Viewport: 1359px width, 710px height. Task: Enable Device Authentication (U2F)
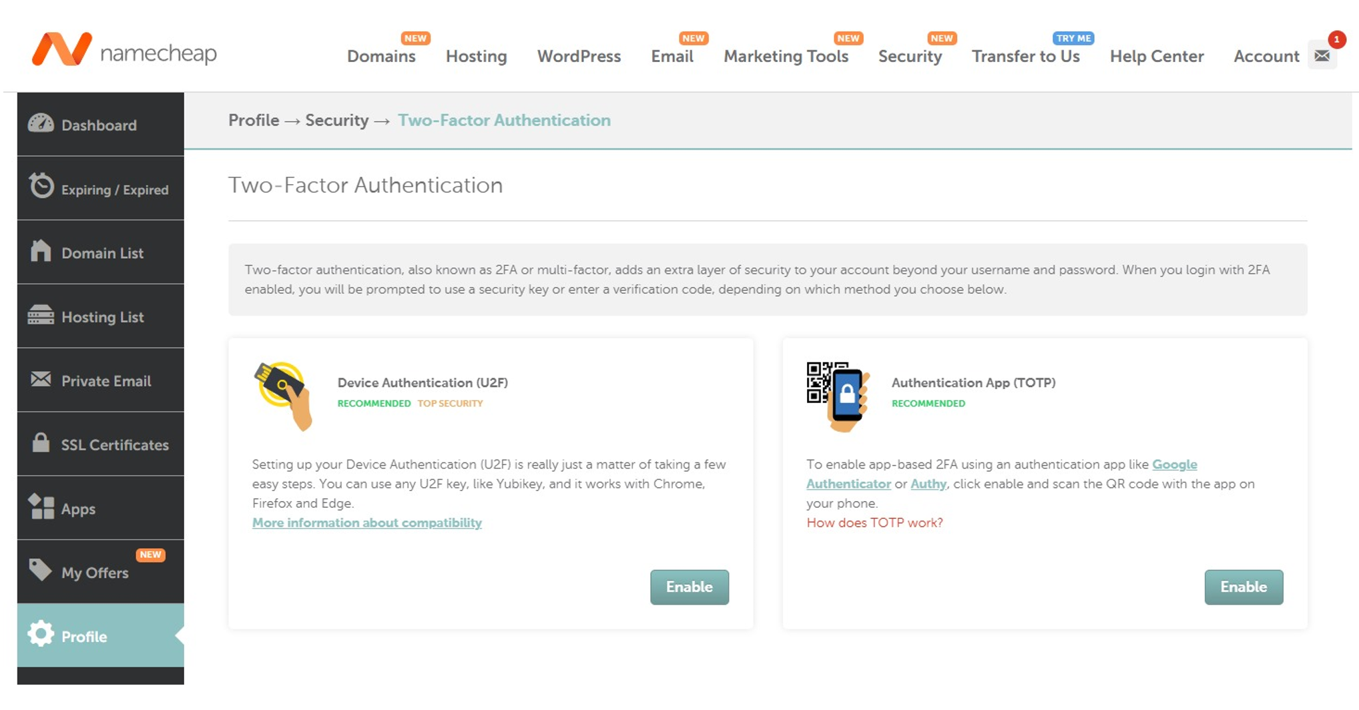[x=690, y=587]
